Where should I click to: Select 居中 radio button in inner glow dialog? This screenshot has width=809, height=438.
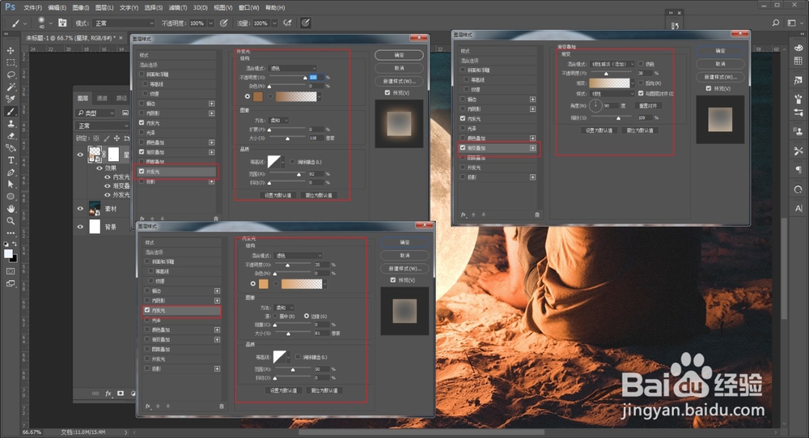[275, 316]
